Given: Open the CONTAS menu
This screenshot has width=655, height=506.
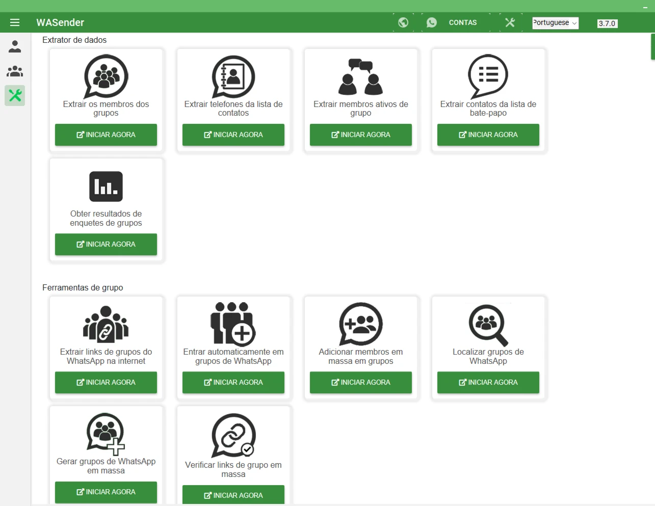Looking at the screenshot, I should (x=463, y=22).
